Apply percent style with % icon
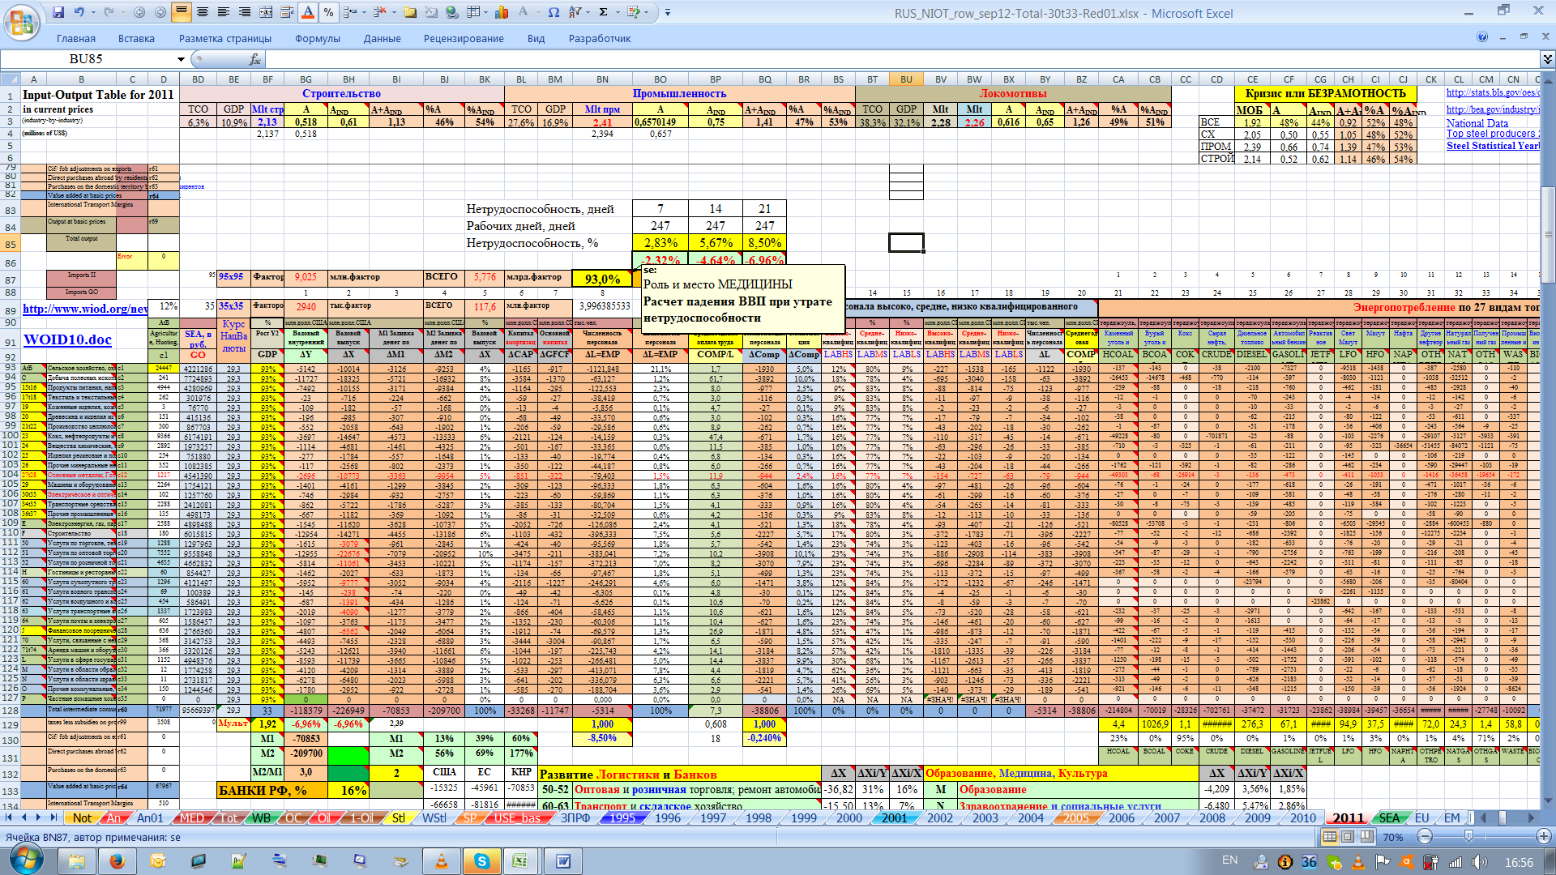 pos(328,12)
